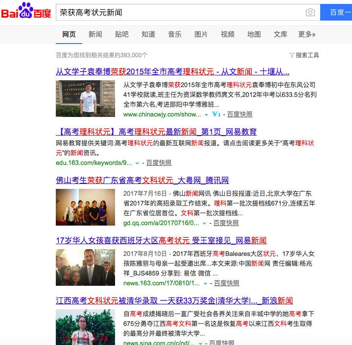Viewport: 352px width, 345px height.
Task: Click thumbnail of man in suit
Action: pyautogui.click(x=85, y=267)
